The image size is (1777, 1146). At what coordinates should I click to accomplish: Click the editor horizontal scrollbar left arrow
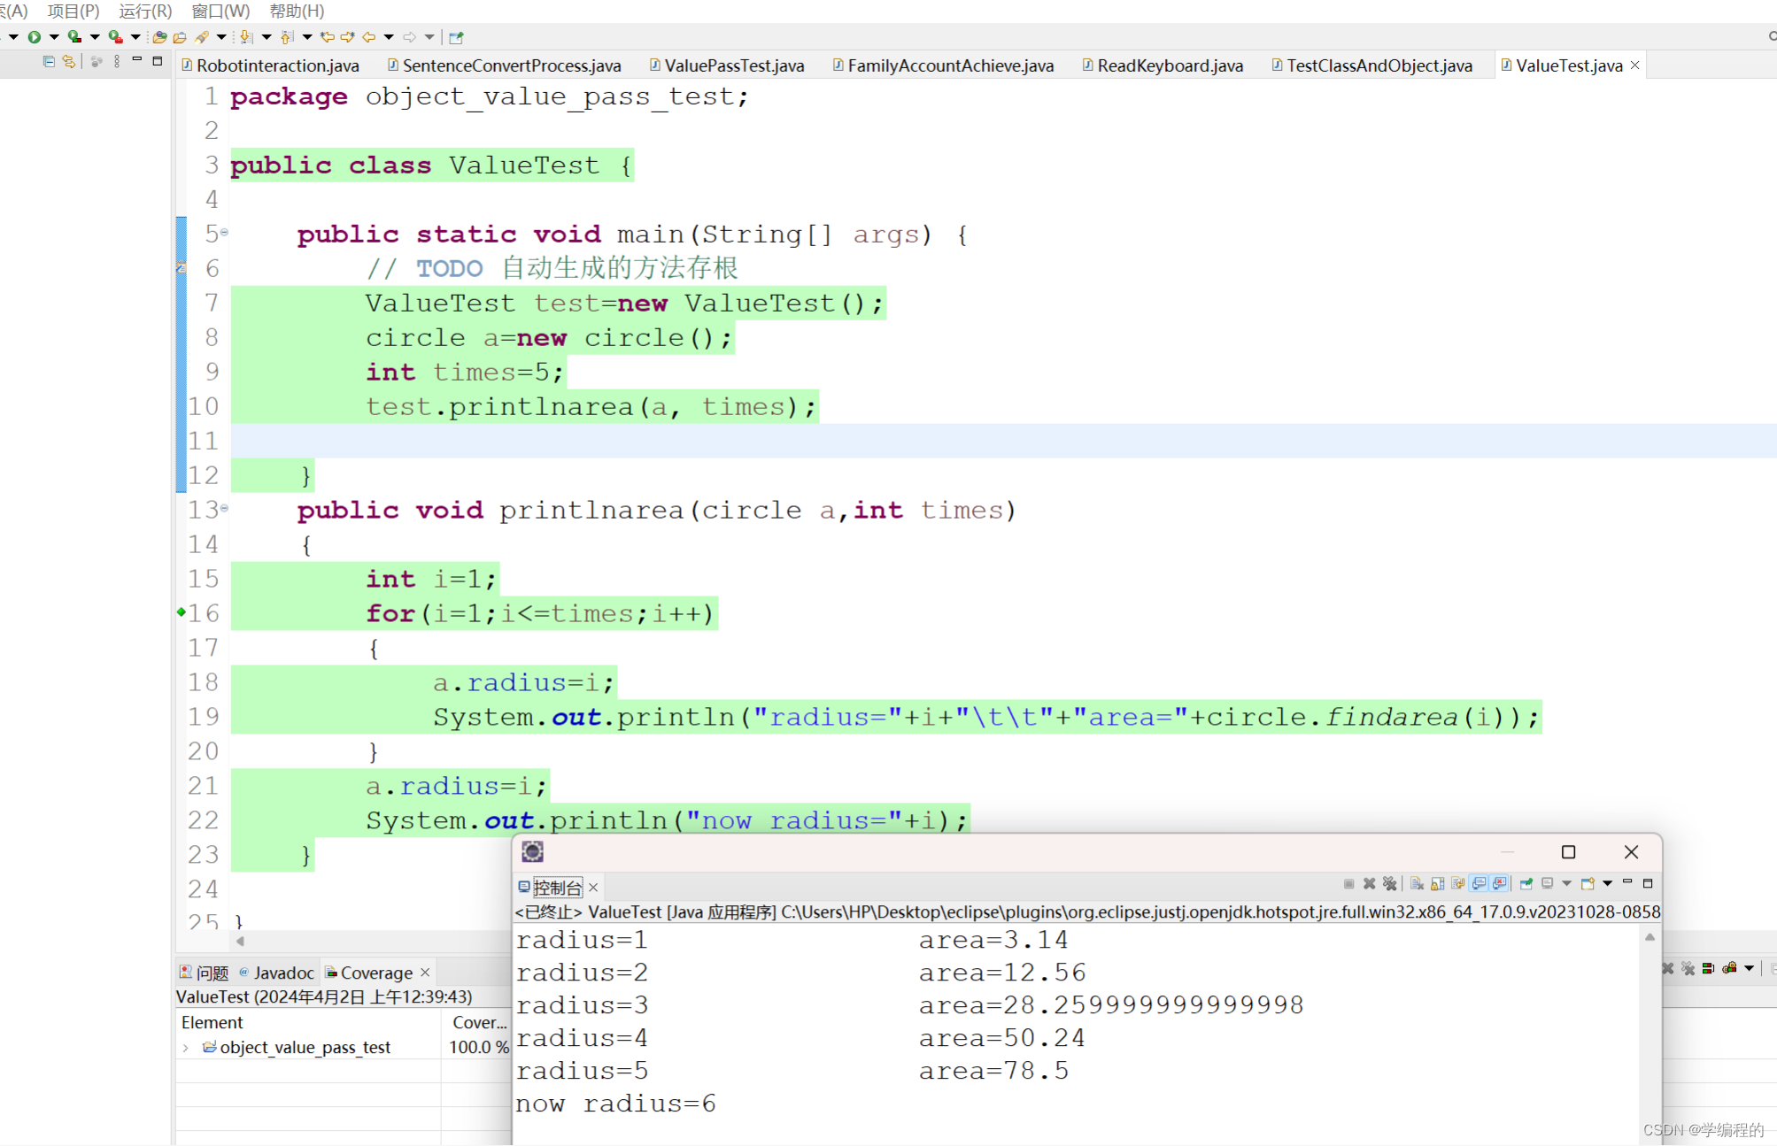tap(240, 942)
